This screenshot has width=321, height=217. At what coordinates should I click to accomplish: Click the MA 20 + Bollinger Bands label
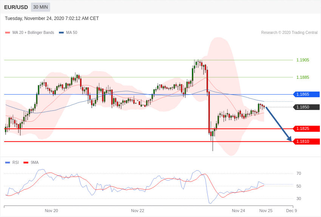pyautogui.click(x=33, y=33)
